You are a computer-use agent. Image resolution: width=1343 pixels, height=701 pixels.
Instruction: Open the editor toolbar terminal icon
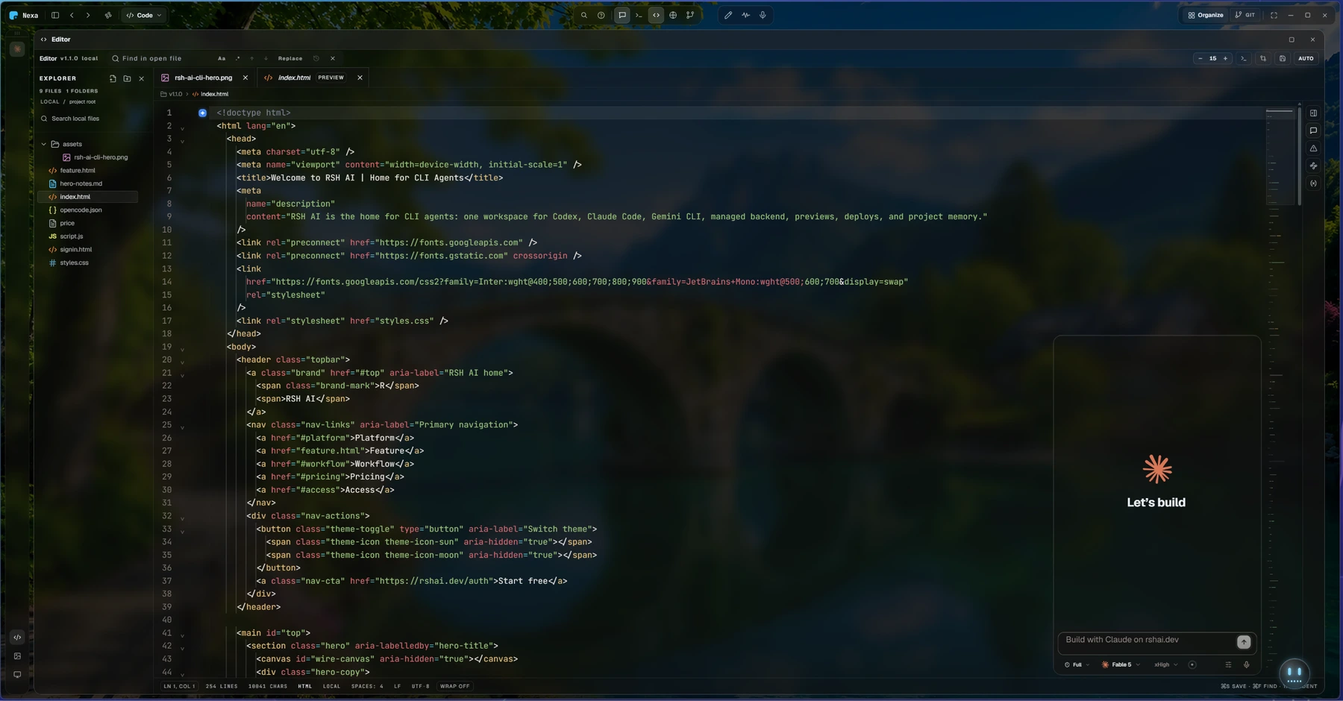pos(1244,58)
